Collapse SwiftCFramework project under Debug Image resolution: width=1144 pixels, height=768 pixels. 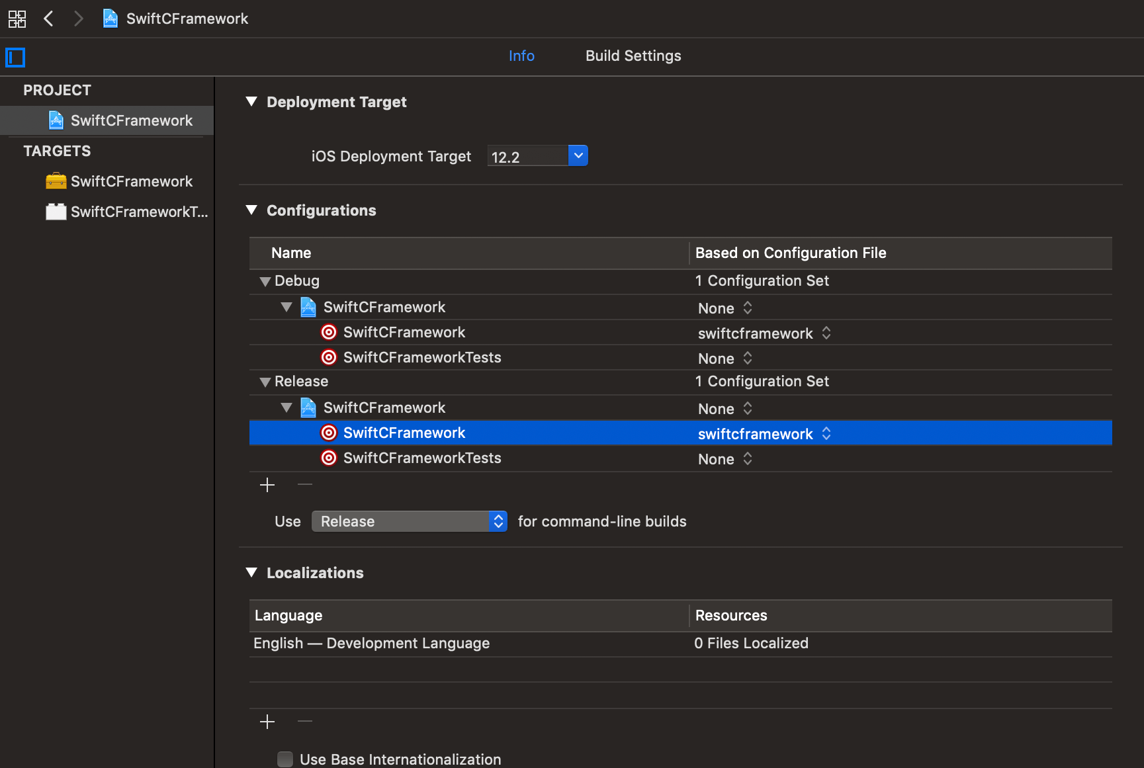pyautogui.click(x=286, y=307)
